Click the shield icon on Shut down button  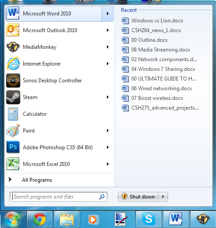124,197
